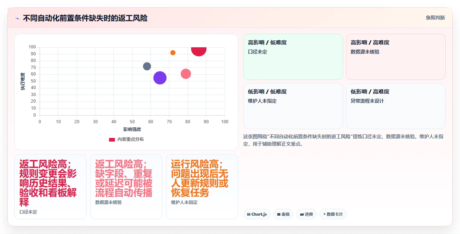Toggle the 内容重点分布 legend swatch
The image size is (460, 234).
(112, 139)
